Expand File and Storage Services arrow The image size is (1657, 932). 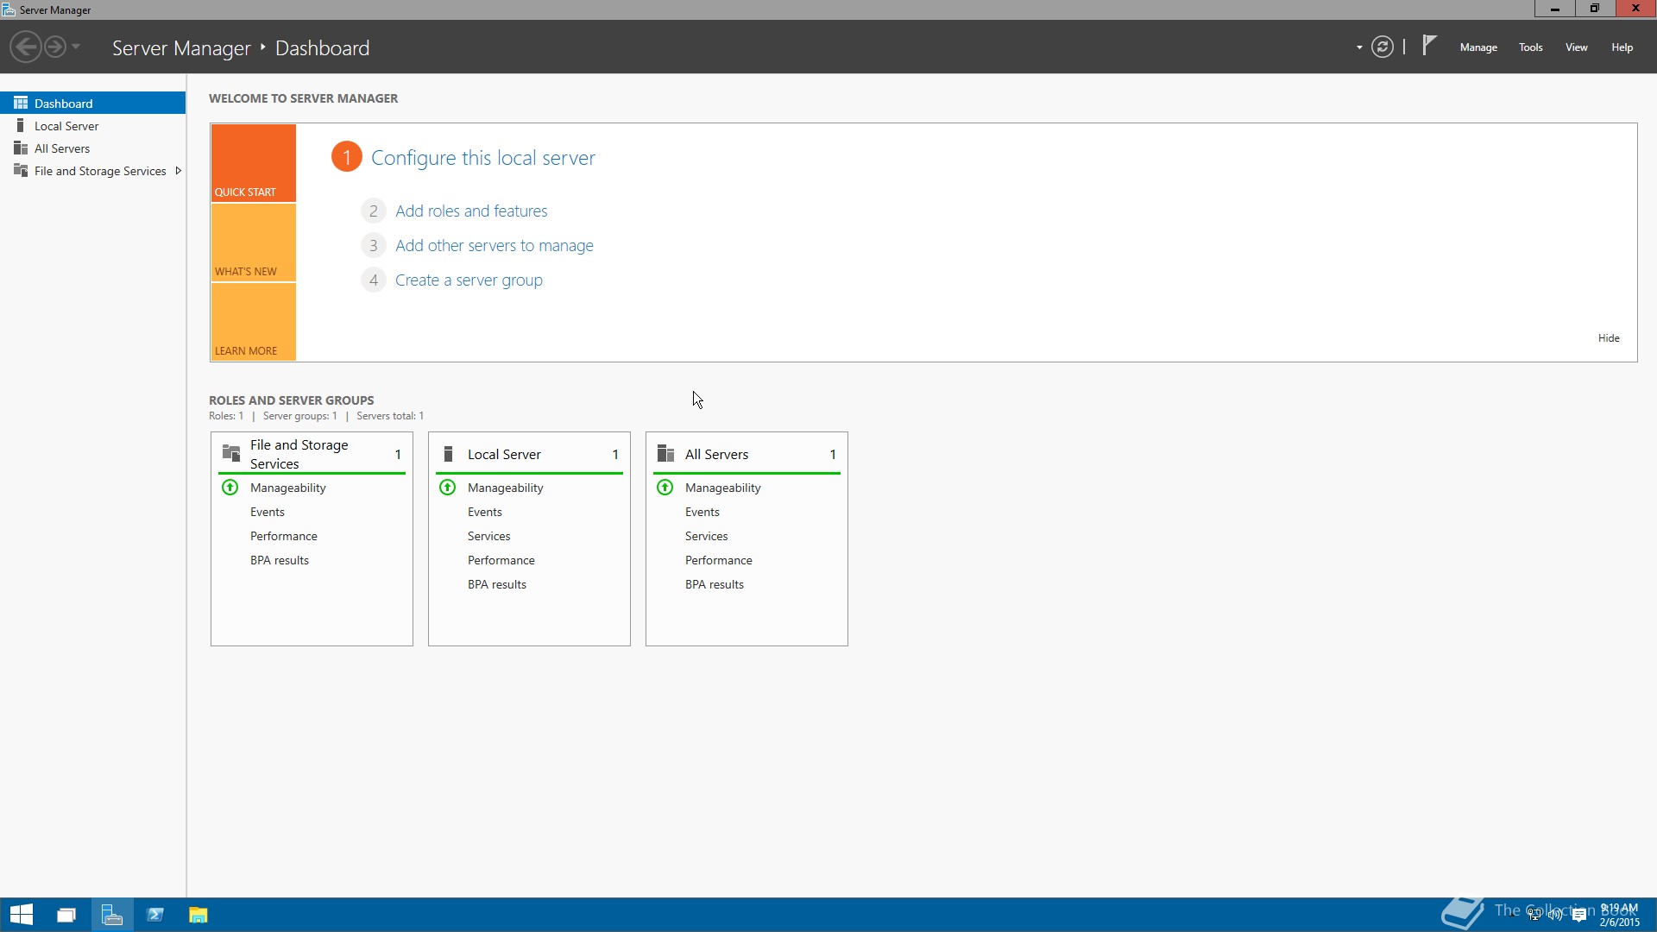click(178, 171)
